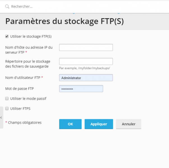Select the FTP server hostname input field
The image size is (169, 168).
[86, 47]
